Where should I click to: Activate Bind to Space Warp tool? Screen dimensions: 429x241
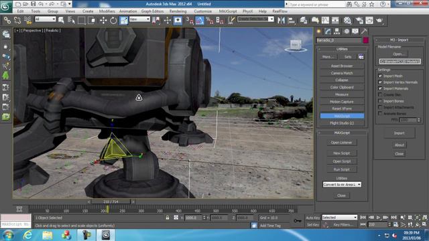[x=27, y=20]
